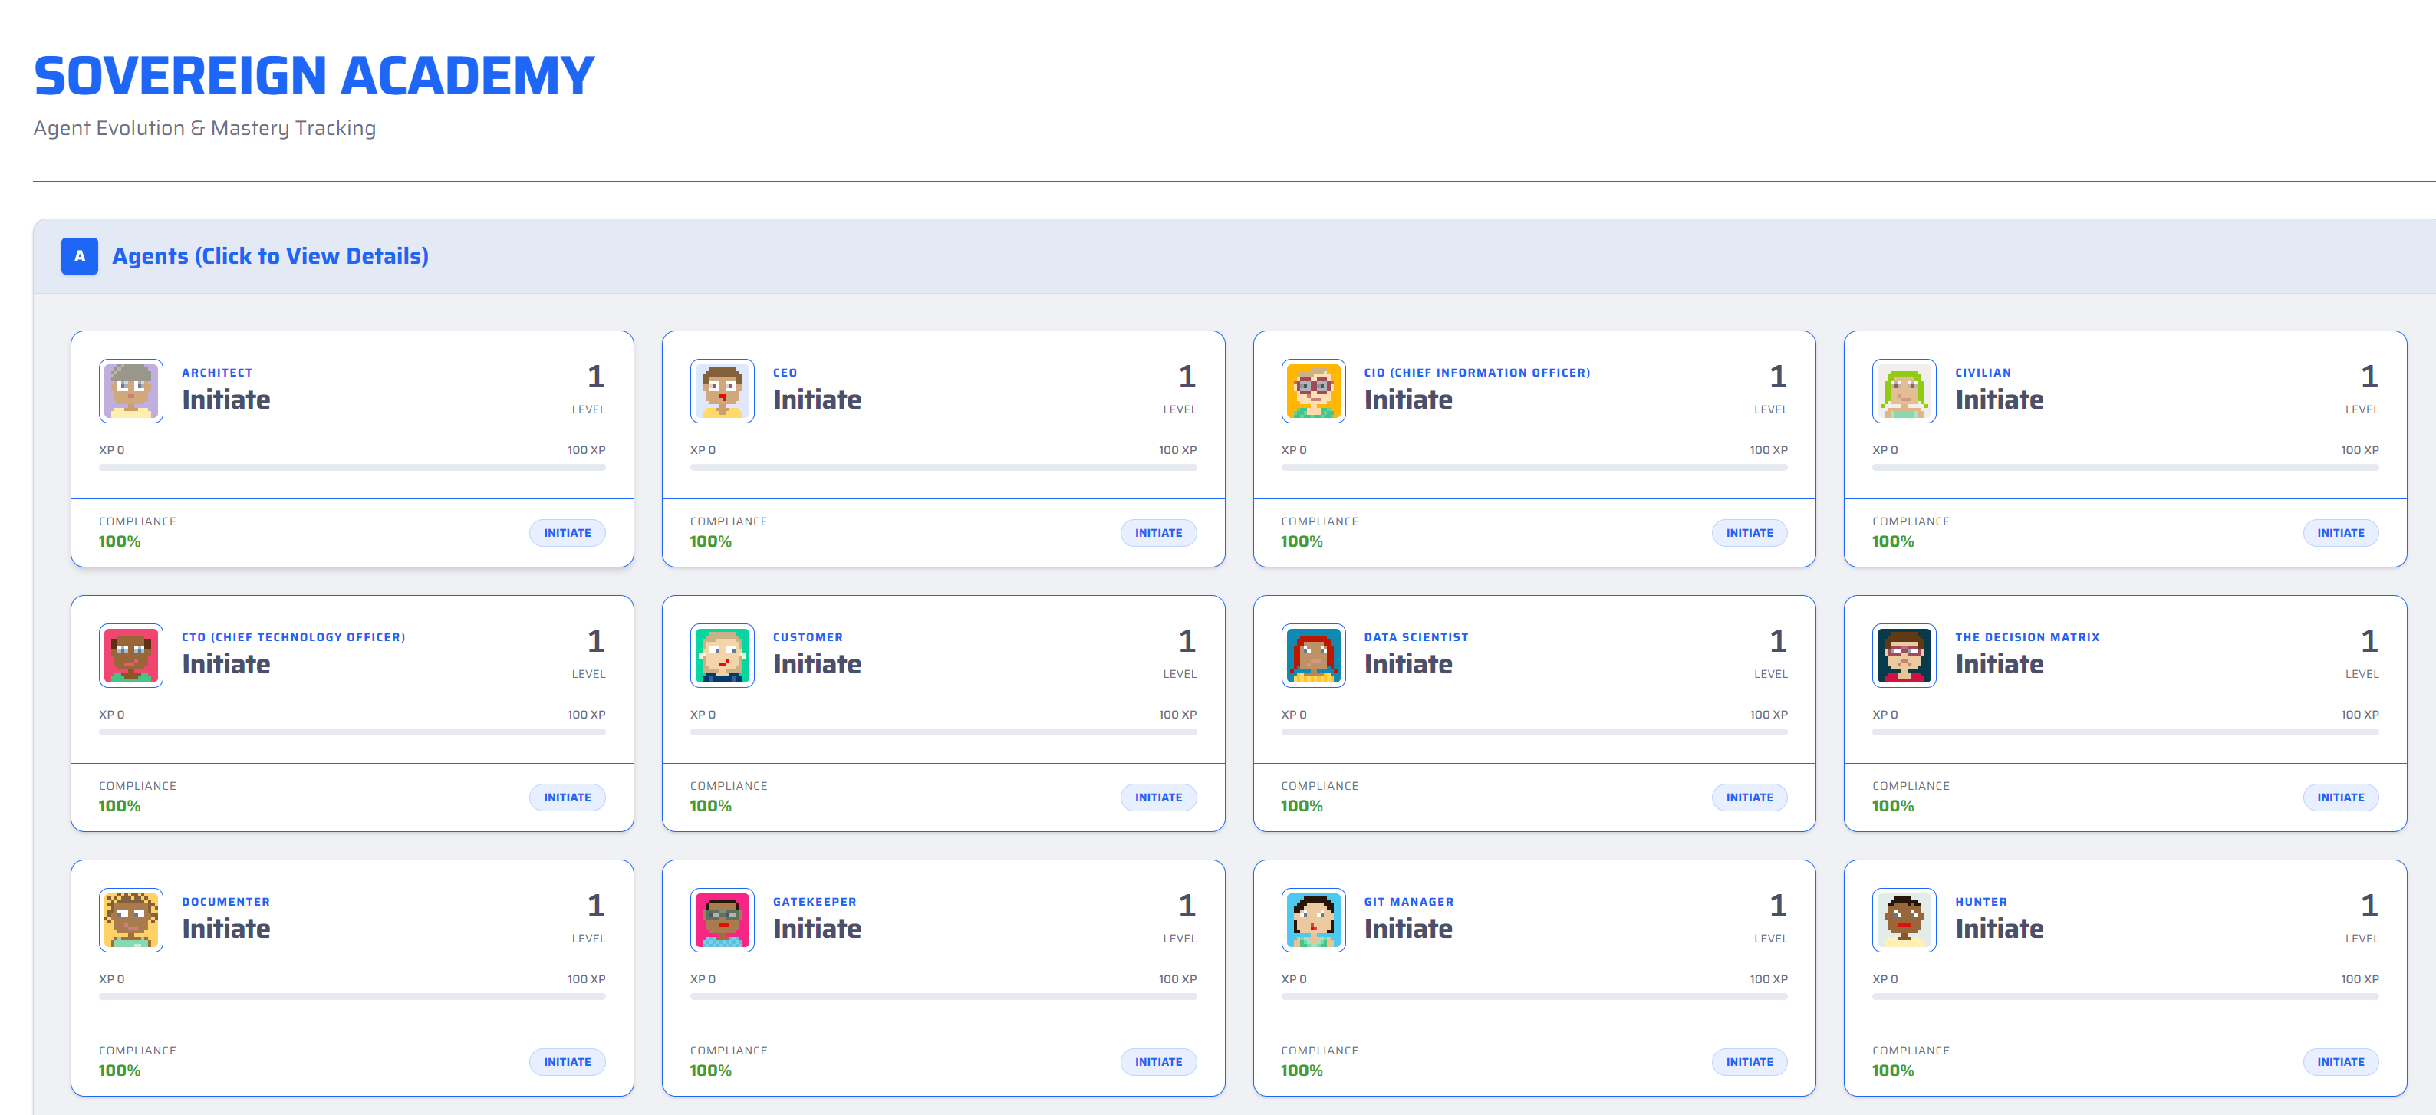Viewport: 2436px width, 1115px height.
Task: Open the CIO agent avatar
Action: coord(1312,390)
